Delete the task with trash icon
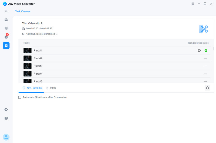 [207, 88]
